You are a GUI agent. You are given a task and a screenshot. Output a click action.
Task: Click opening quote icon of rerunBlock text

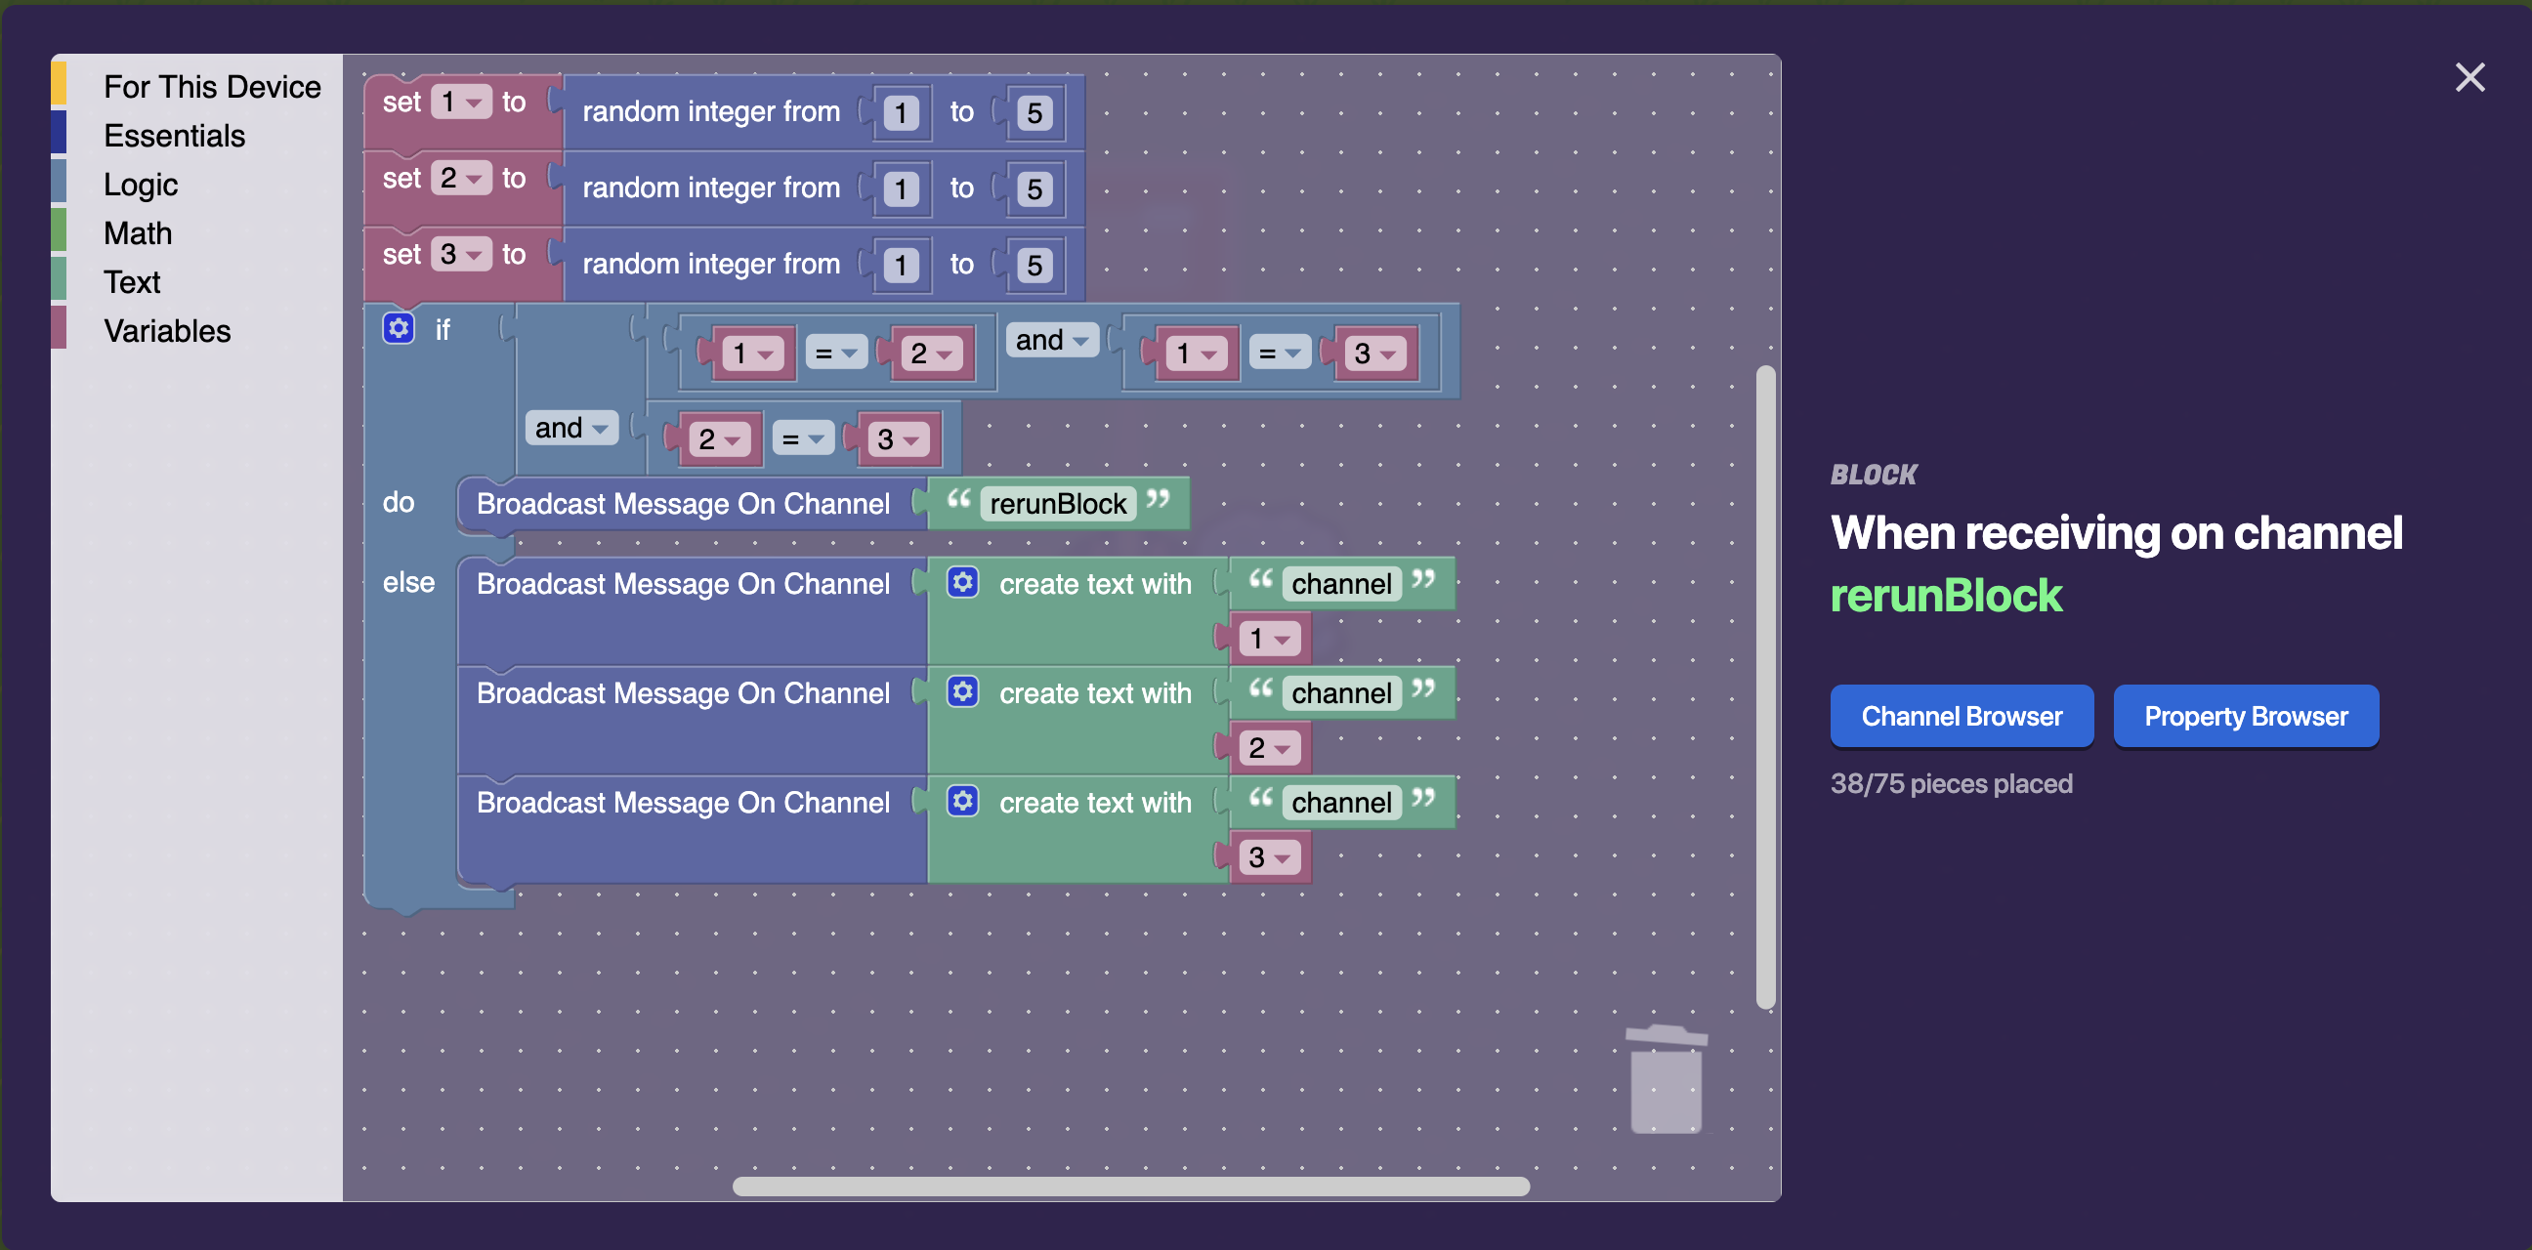point(958,500)
